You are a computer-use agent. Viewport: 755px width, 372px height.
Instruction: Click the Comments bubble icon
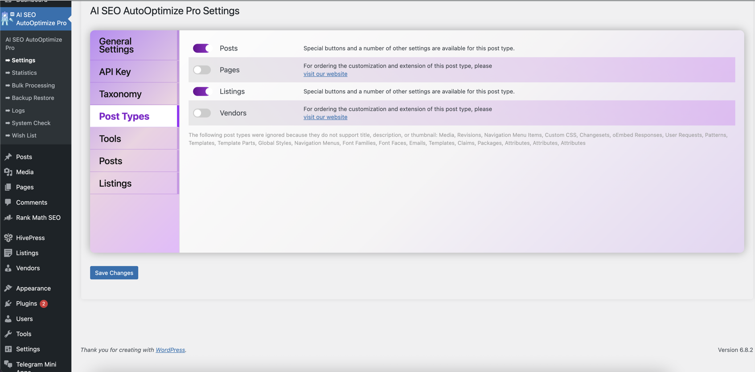click(x=8, y=202)
